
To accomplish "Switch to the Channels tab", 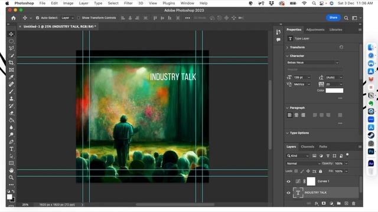I will [307, 147].
